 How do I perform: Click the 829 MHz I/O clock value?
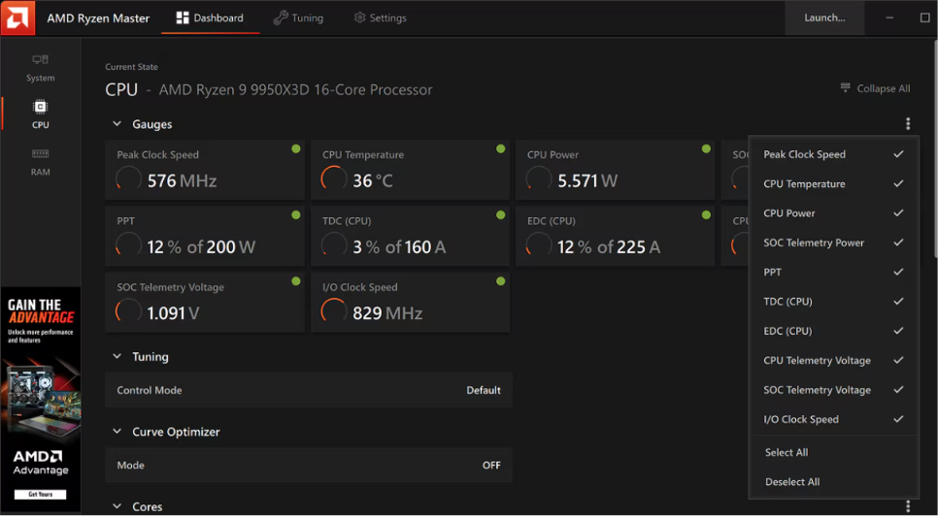pyautogui.click(x=387, y=313)
